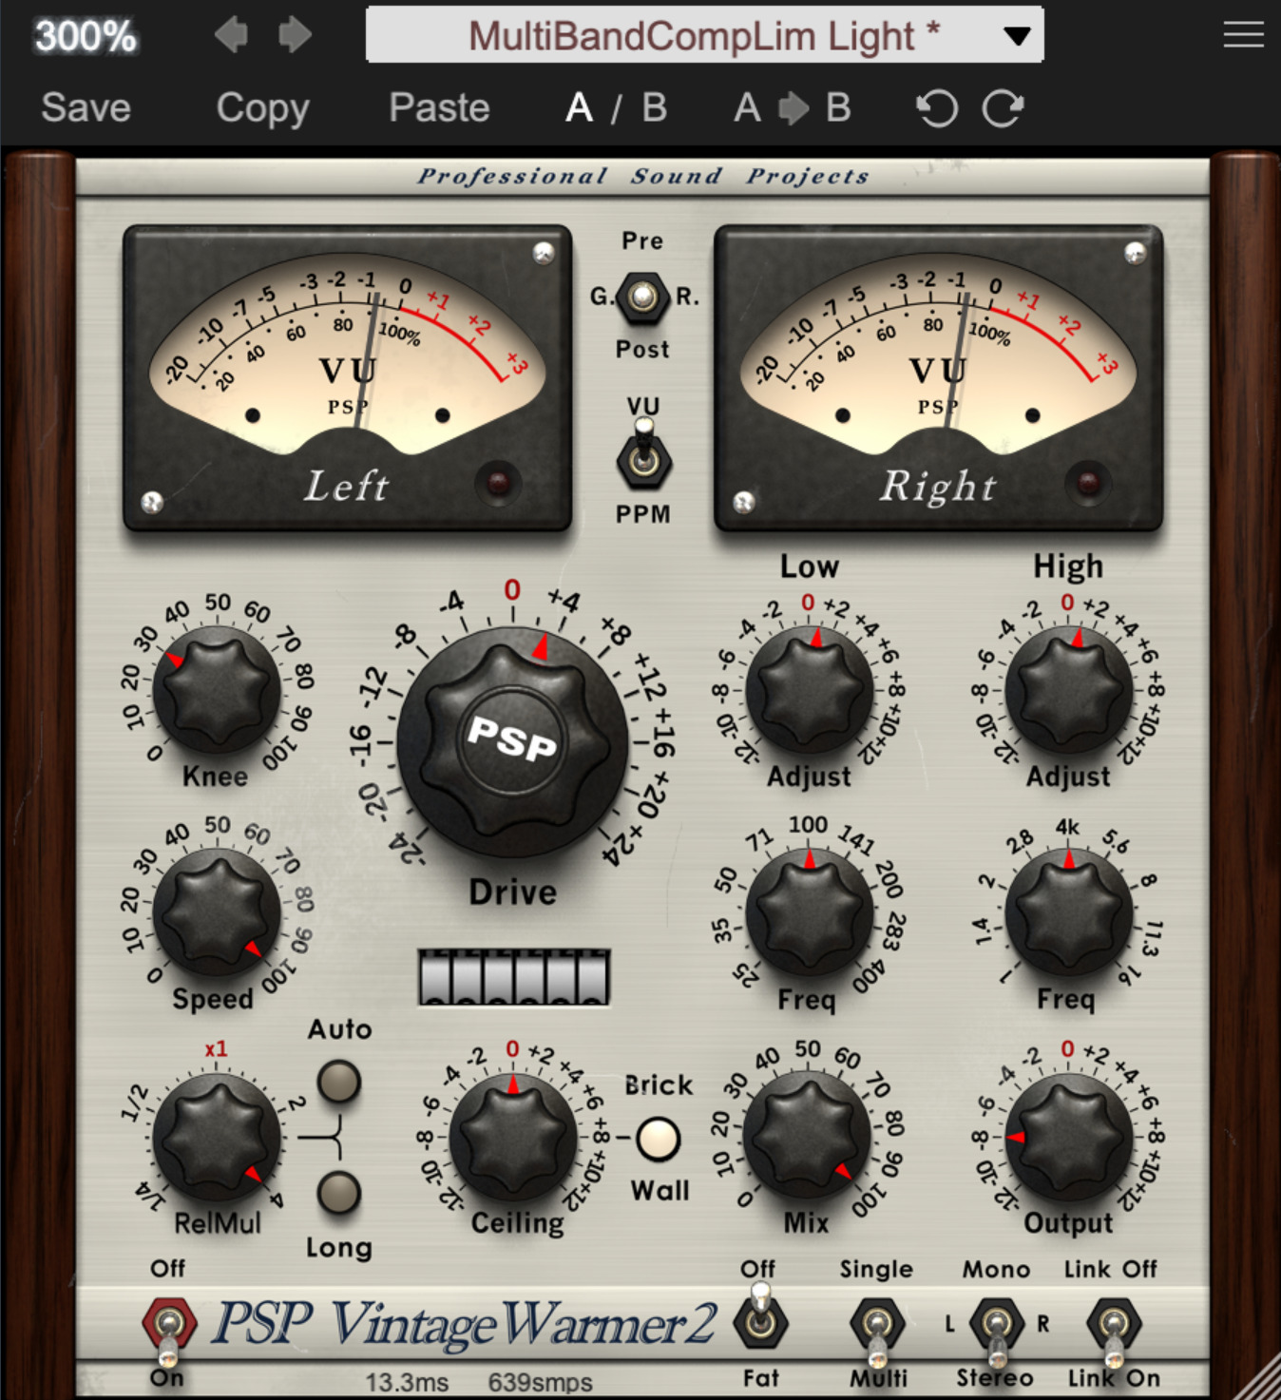Click the RelMul knob

point(217,1137)
